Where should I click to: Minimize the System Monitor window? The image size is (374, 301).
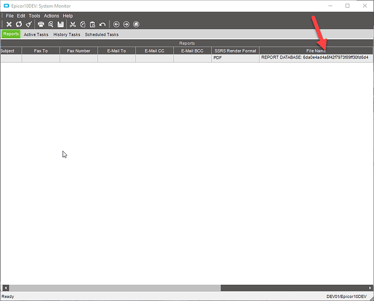click(x=331, y=5)
